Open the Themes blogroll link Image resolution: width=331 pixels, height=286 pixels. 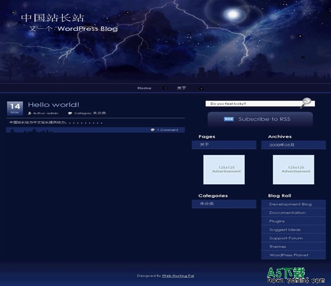(277, 247)
